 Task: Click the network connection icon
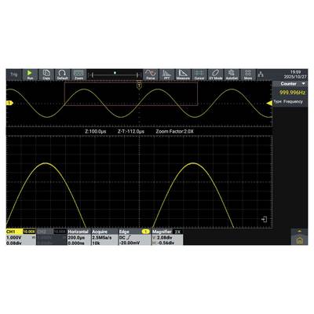261,75
